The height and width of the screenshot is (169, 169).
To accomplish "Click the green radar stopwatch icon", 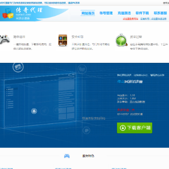I will pos(122,40).
